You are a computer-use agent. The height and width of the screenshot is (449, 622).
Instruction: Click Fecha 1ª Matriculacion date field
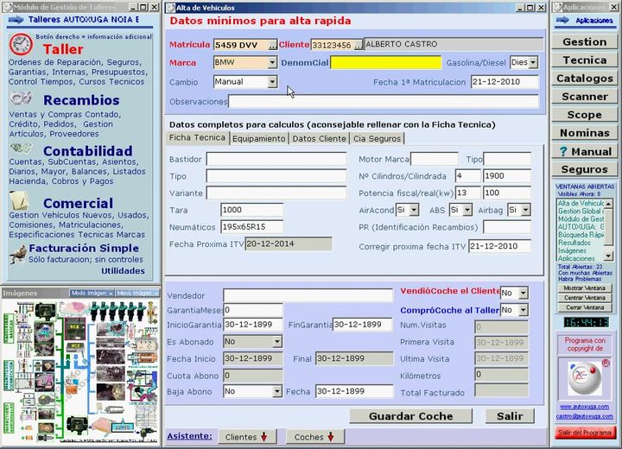coord(505,82)
